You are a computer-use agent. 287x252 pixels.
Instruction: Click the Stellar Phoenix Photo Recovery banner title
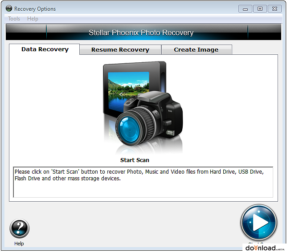(x=141, y=33)
